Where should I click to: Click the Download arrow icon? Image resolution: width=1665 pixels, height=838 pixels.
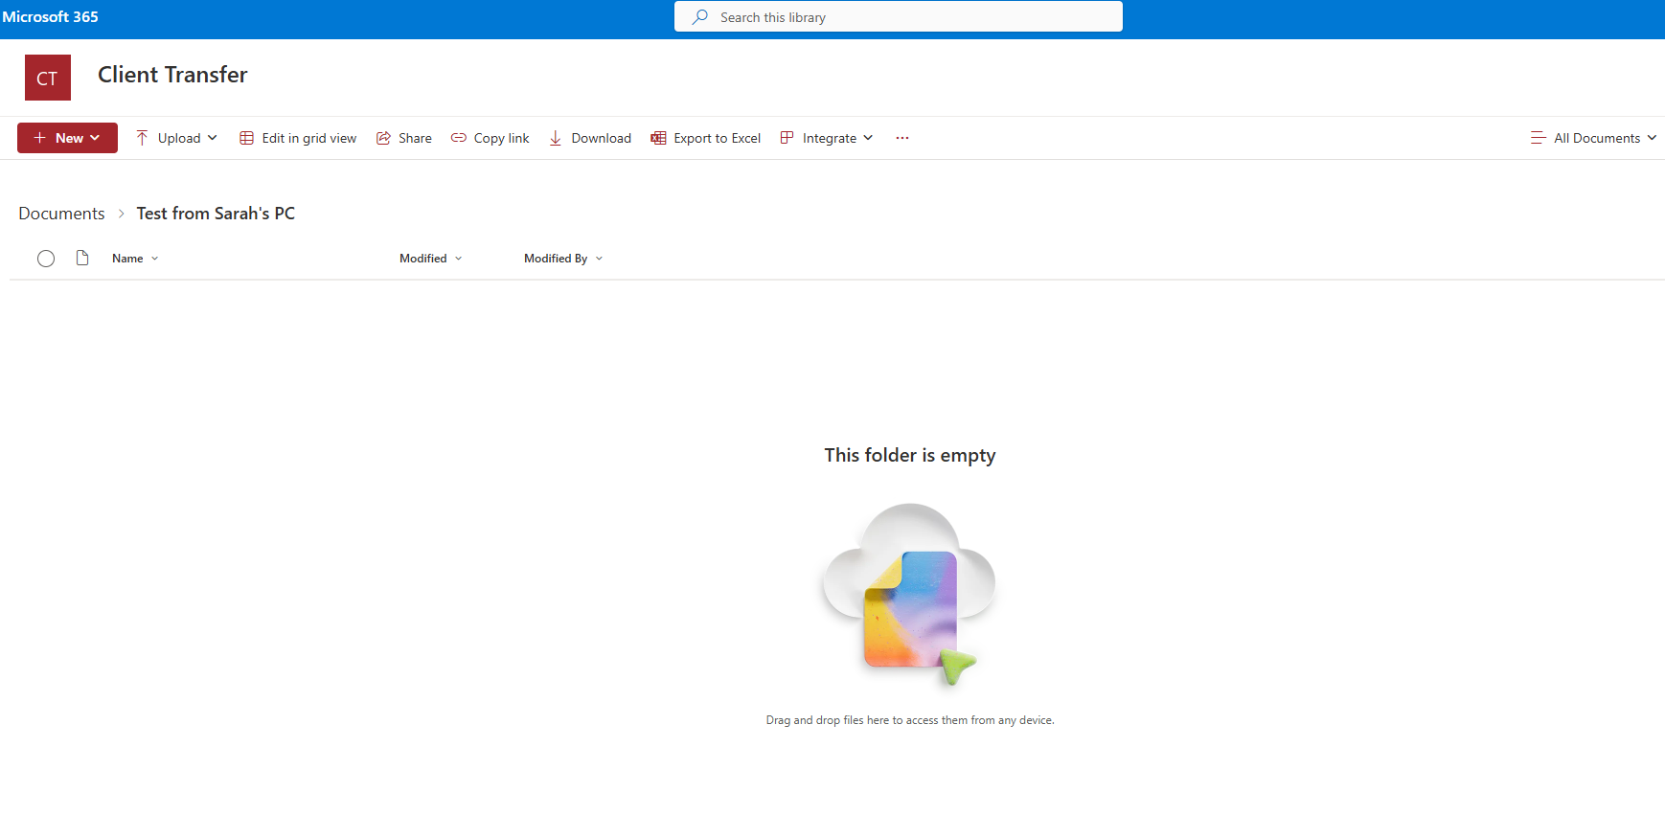click(556, 138)
